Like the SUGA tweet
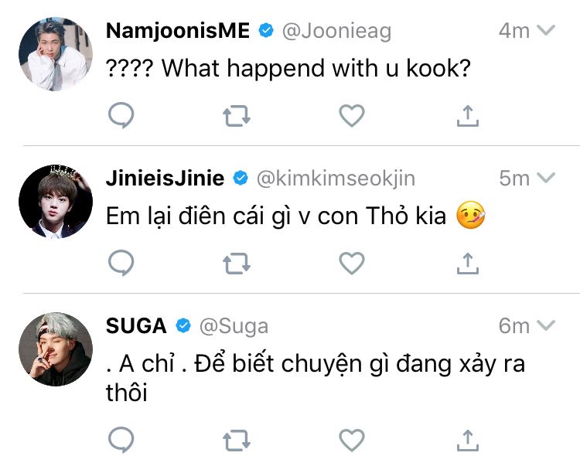The height and width of the screenshot is (456, 580). [352, 441]
